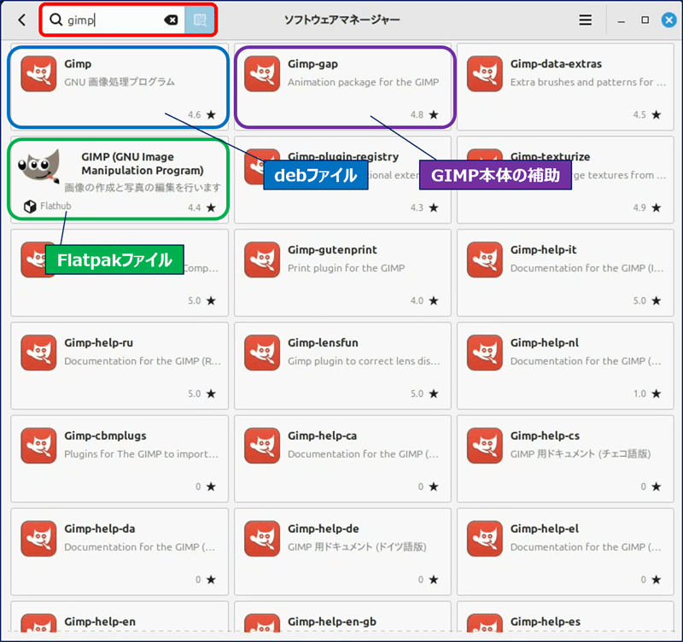683x642 pixels.
Task: Go back with the left arrow button
Action: [22, 20]
